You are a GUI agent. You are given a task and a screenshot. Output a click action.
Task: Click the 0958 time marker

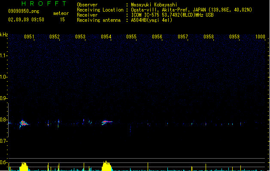tap(209, 37)
